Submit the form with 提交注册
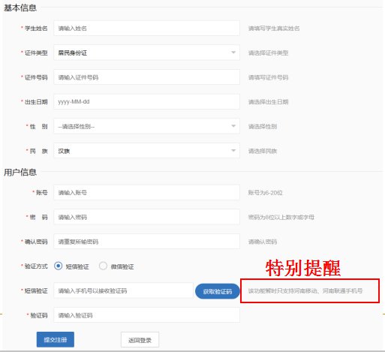 (56, 339)
